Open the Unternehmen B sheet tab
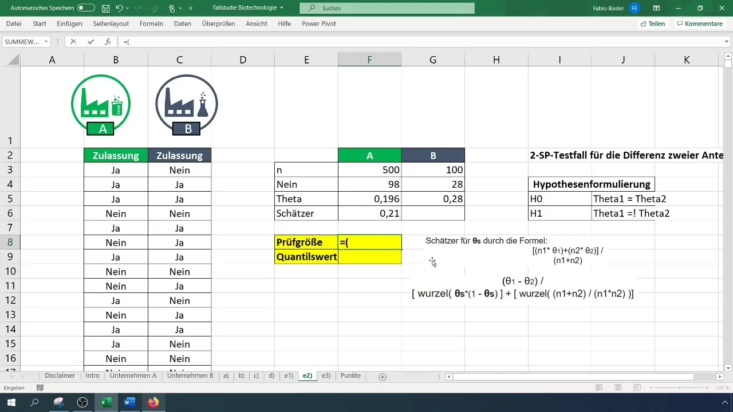Screen dimensions: 733x412 (190, 376)
